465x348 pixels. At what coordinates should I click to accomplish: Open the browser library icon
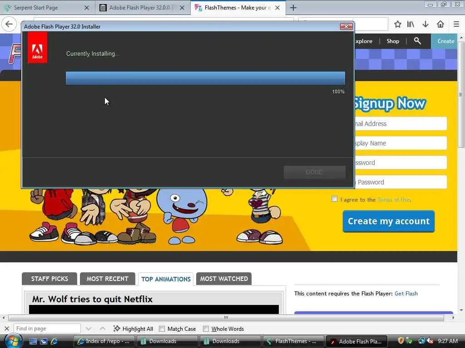[411, 24]
